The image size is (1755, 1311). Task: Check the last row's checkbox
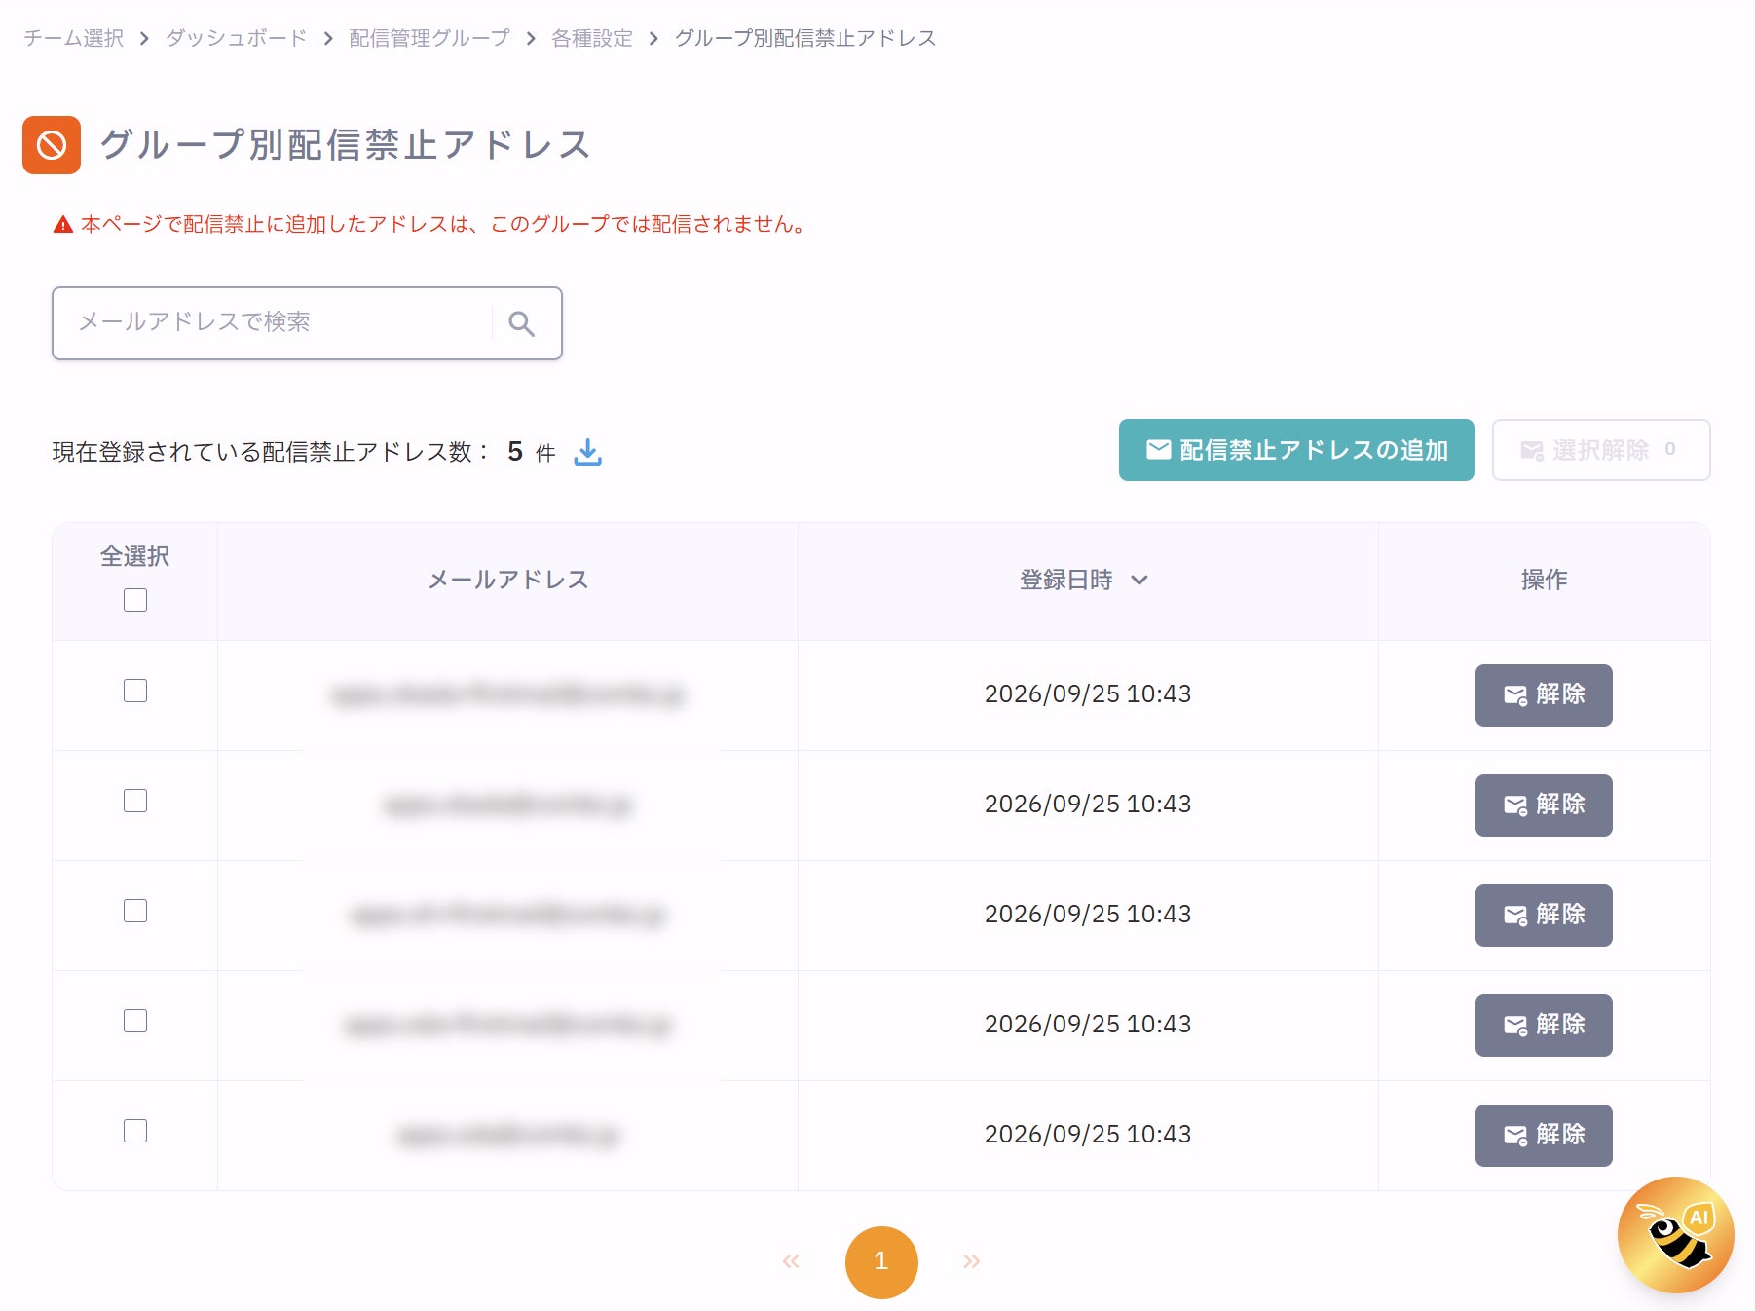coord(135,1131)
